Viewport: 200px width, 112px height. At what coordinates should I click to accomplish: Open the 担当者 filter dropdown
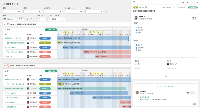pos(95,12)
